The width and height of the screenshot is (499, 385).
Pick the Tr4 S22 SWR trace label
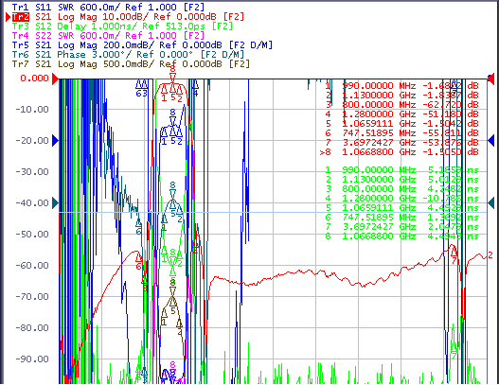point(108,35)
